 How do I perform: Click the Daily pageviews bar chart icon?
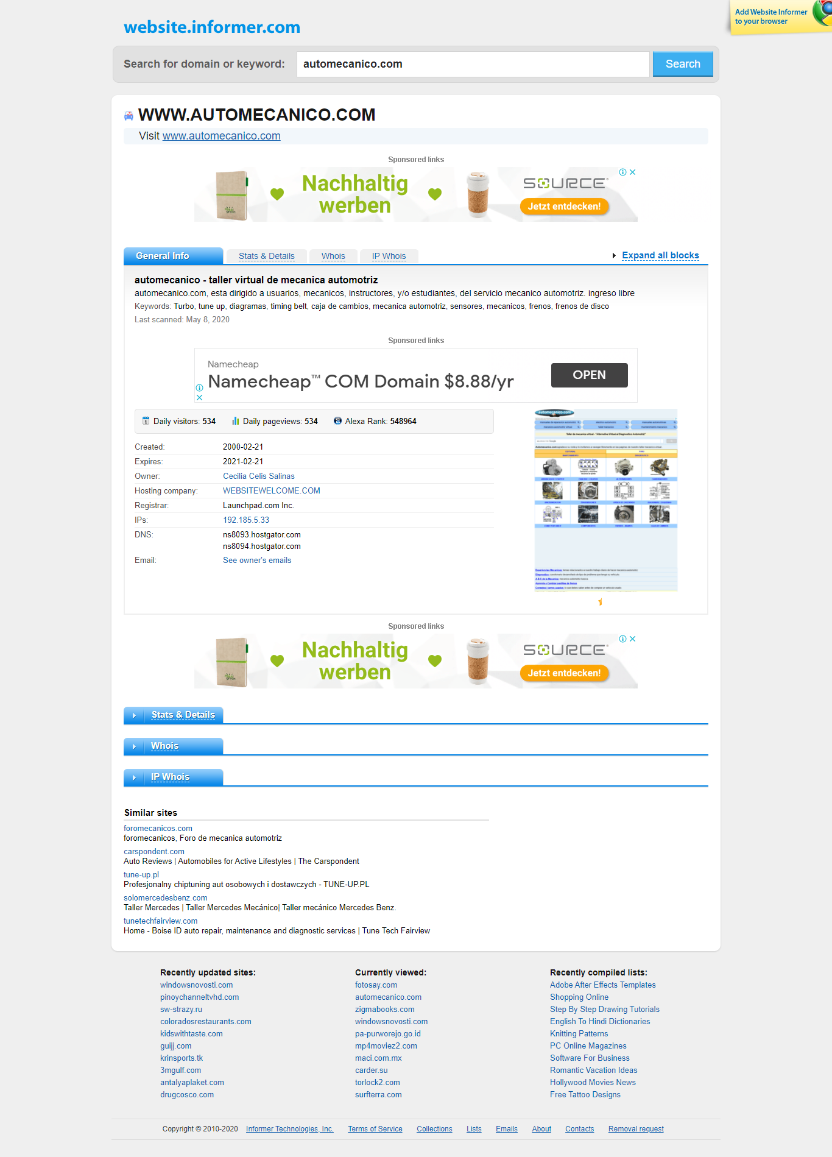point(236,421)
